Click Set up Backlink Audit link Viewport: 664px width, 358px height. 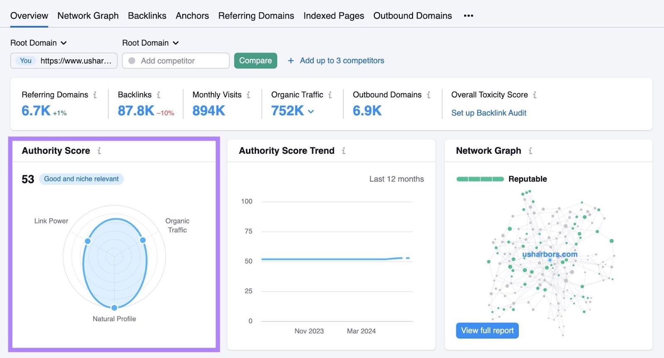coord(488,113)
